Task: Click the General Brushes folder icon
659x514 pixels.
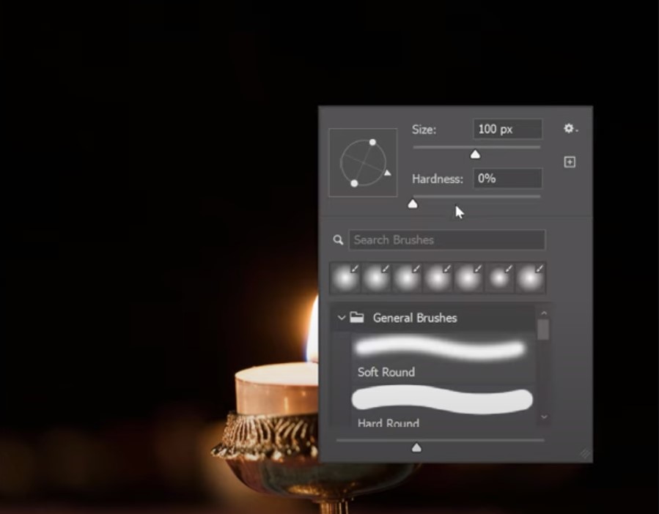Action: click(357, 317)
